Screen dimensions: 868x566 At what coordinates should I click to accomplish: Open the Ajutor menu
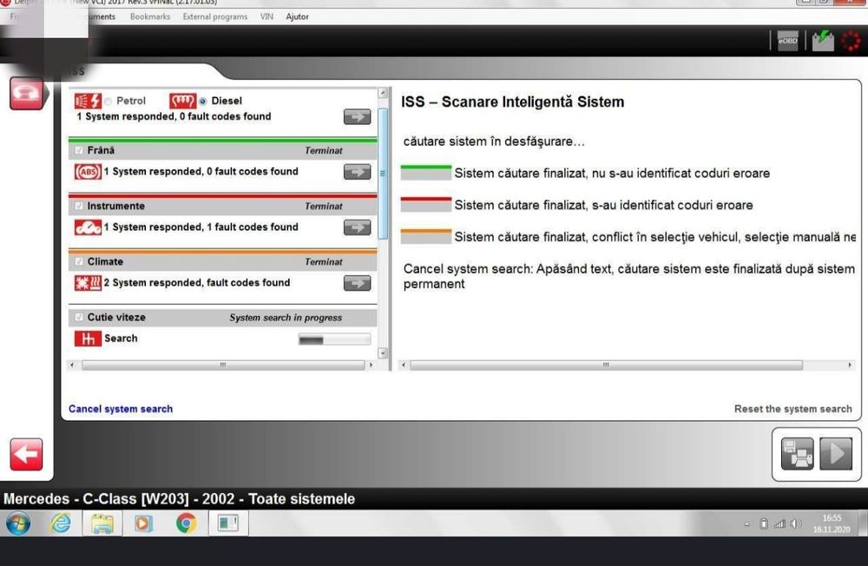click(297, 16)
